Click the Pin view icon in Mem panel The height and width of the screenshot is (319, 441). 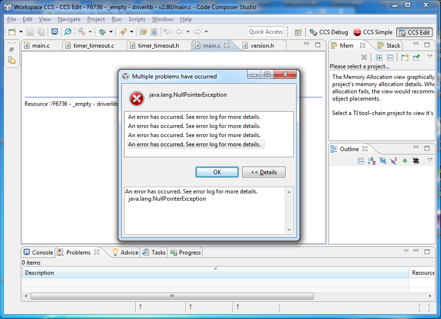pos(416,57)
